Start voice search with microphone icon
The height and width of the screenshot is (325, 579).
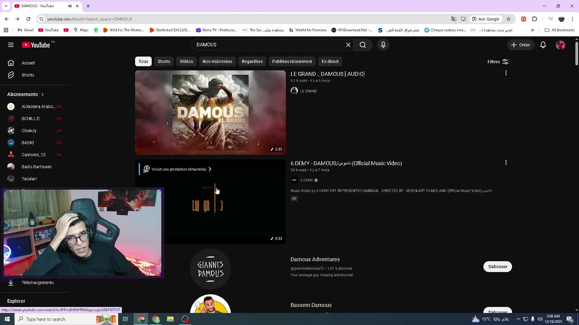[383, 45]
